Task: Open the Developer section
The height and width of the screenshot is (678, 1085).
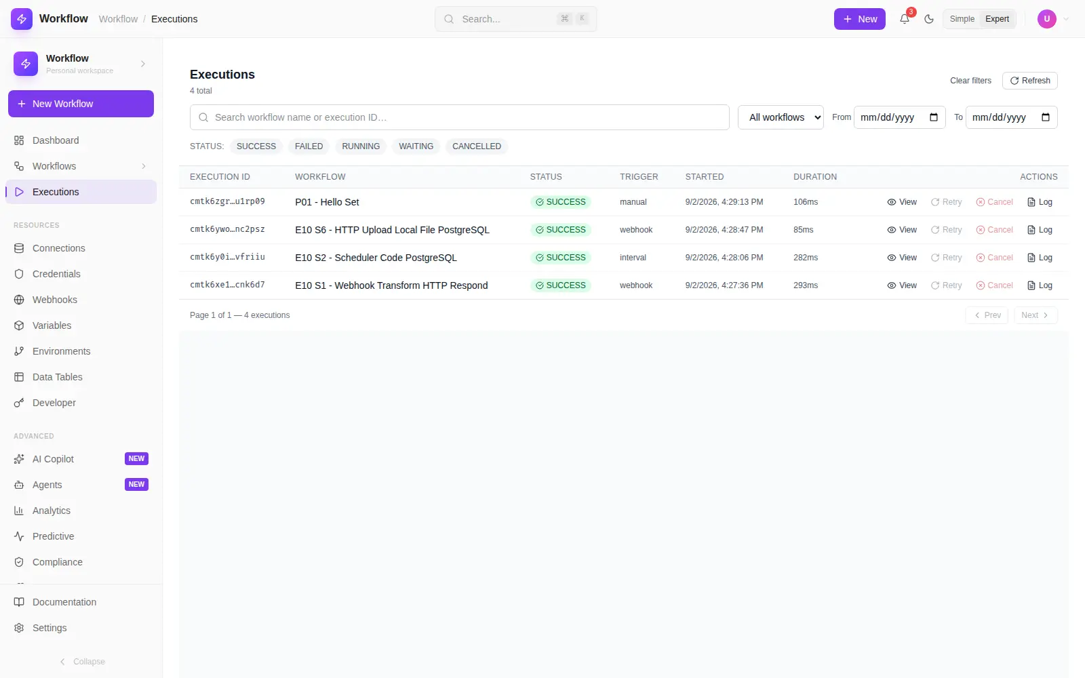Action: (81, 403)
